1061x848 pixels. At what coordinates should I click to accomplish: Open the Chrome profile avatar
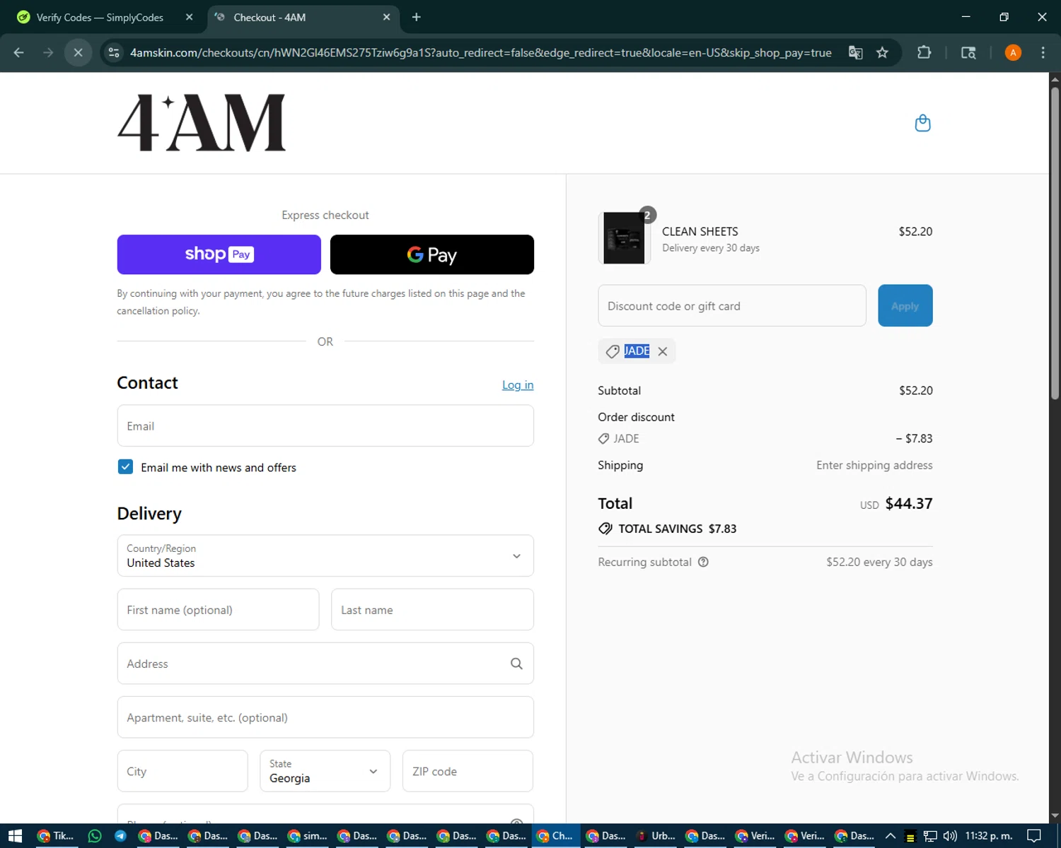point(1013,52)
